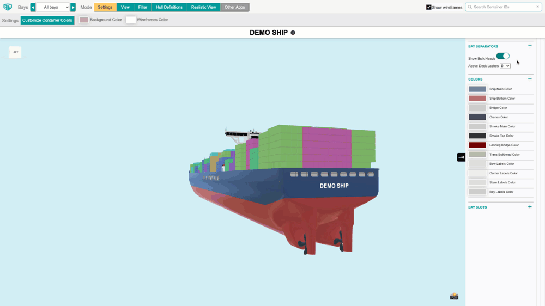Click search magnifier icon

(x=470, y=7)
